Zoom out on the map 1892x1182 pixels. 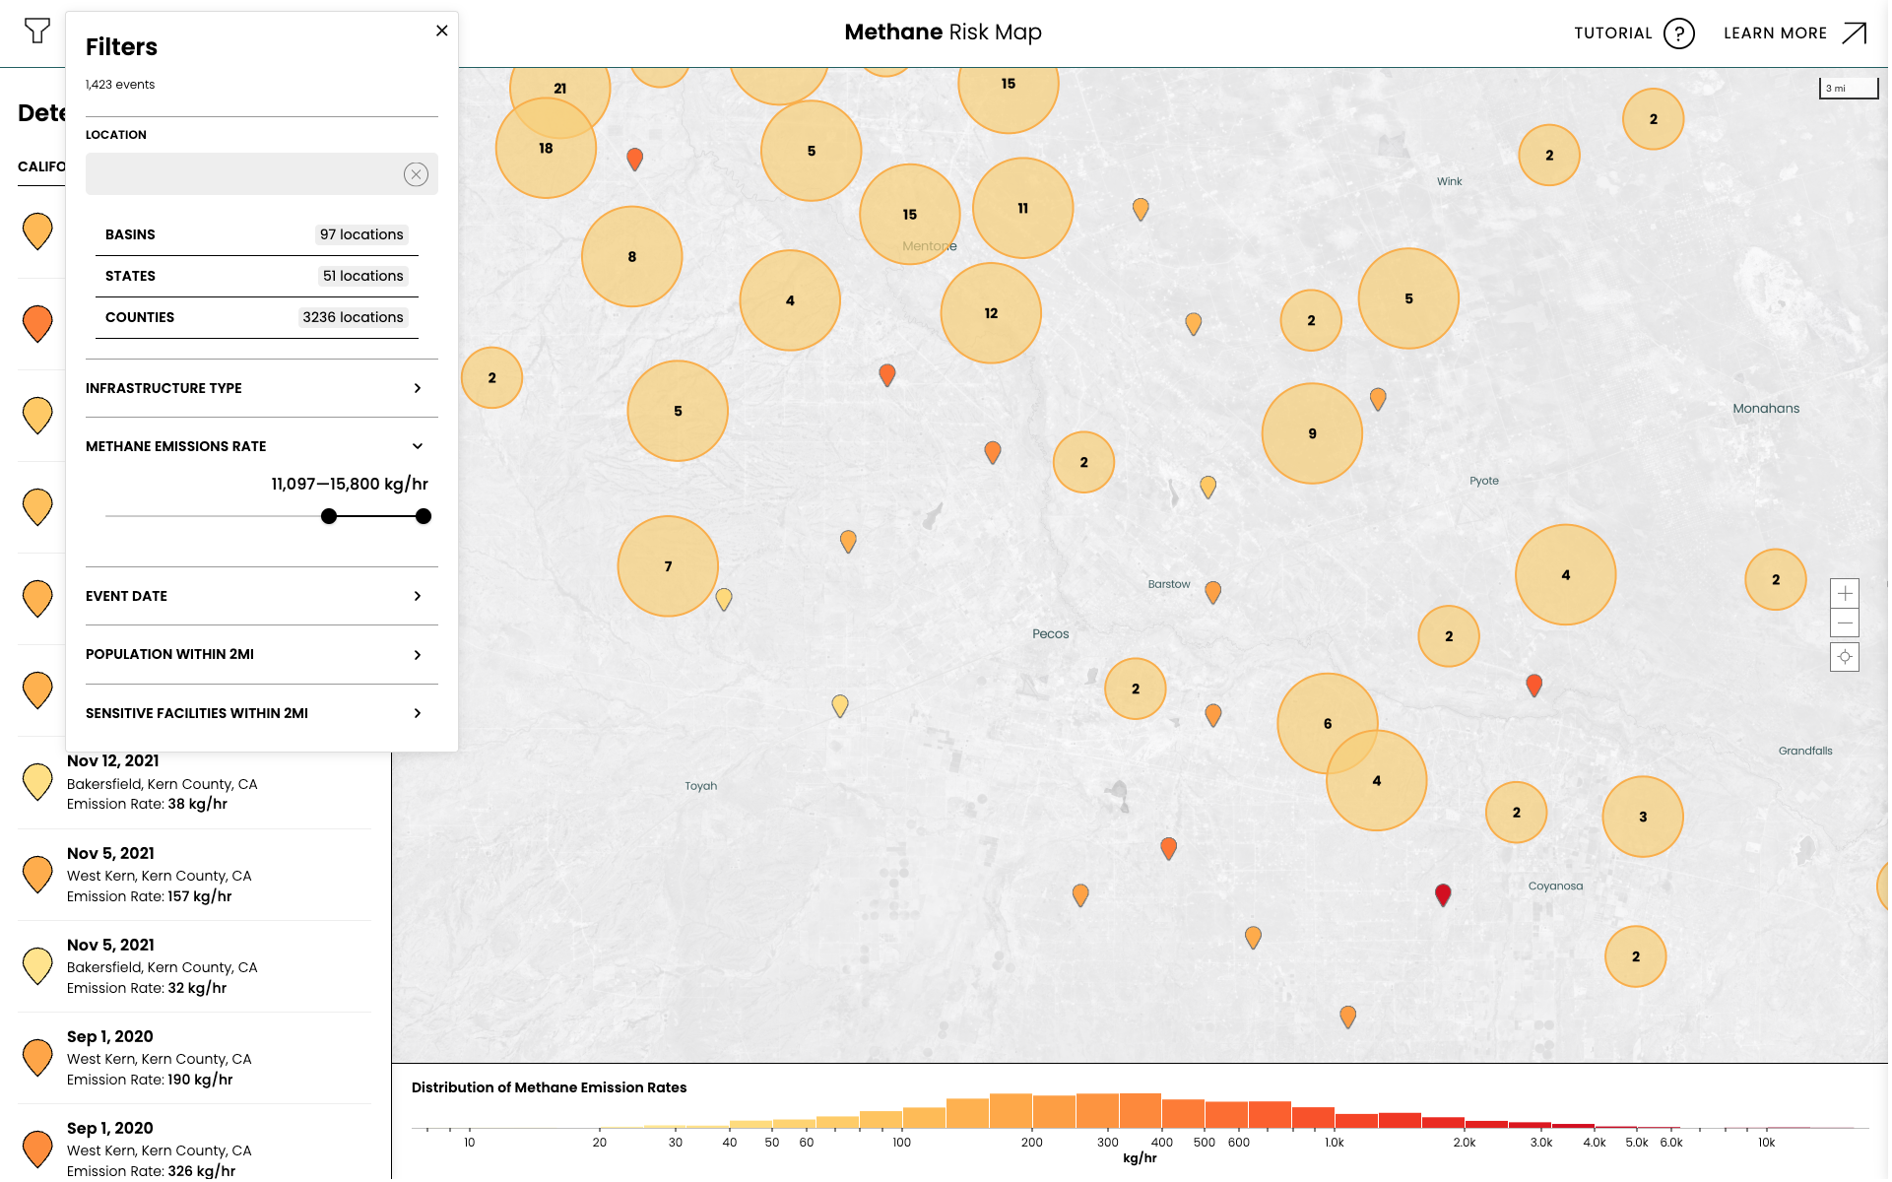pyautogui.click(x=1845, y=623)
